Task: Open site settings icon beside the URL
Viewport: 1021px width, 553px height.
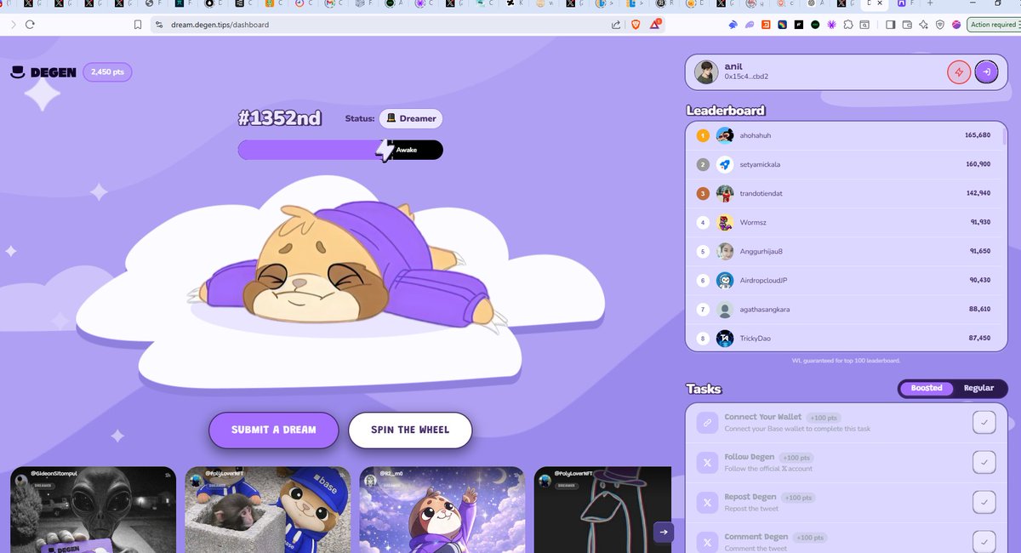Action: pos(158,25)
